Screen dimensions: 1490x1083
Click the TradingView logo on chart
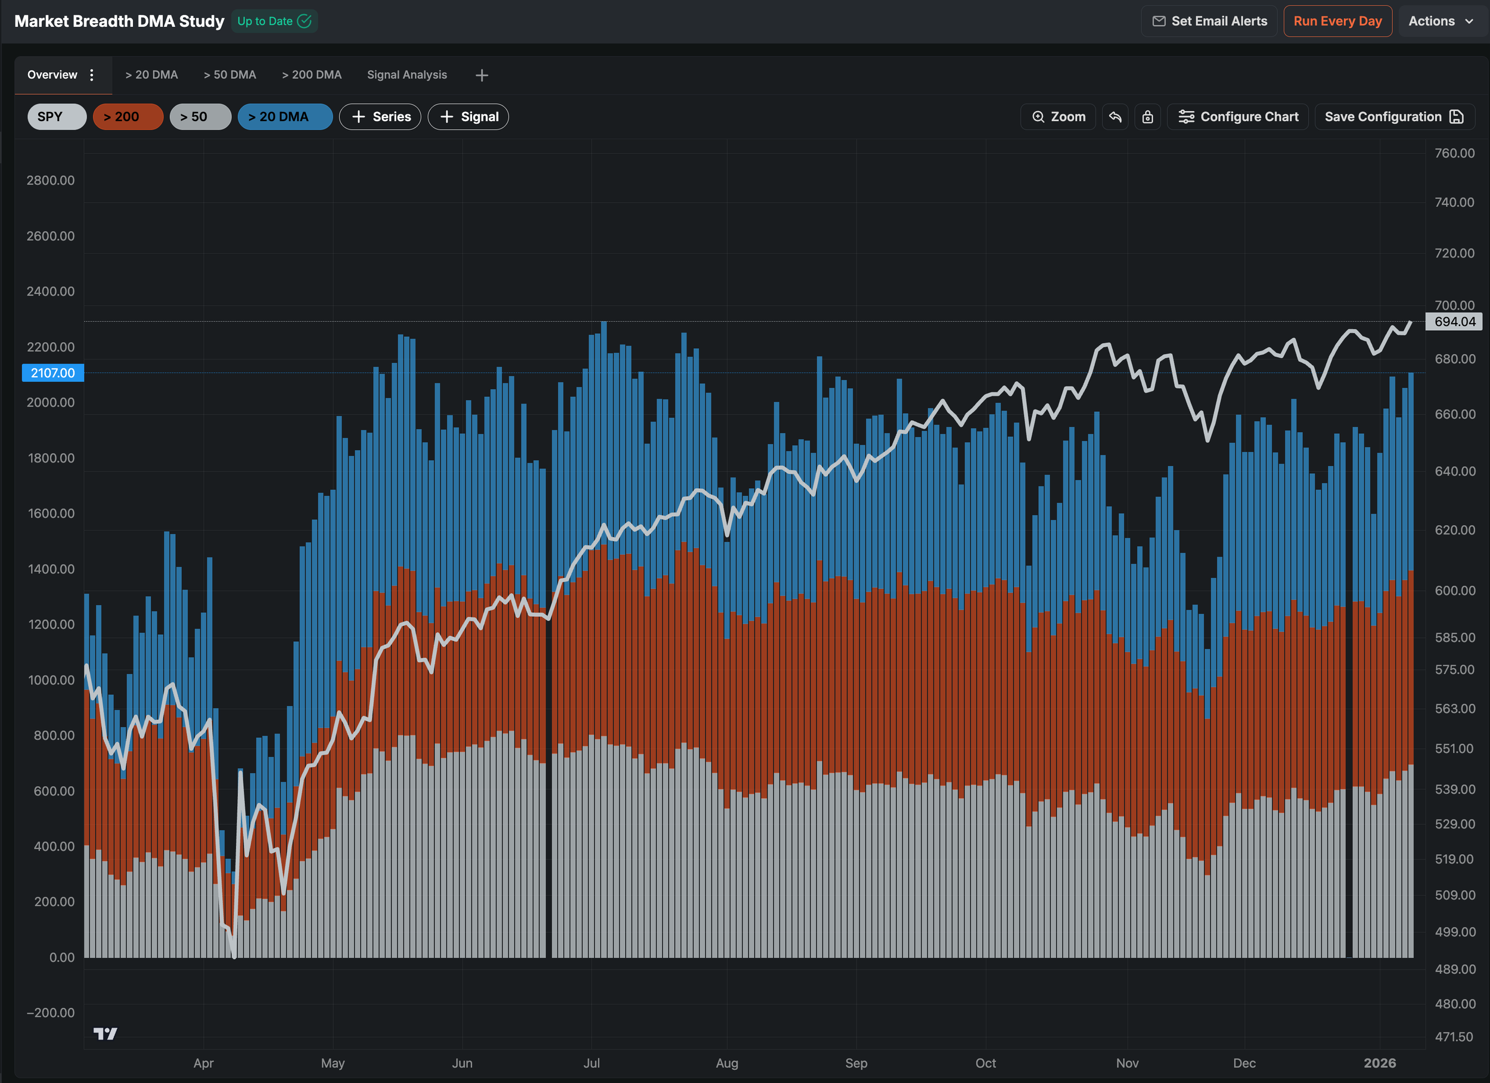(x=105, y=1034)
